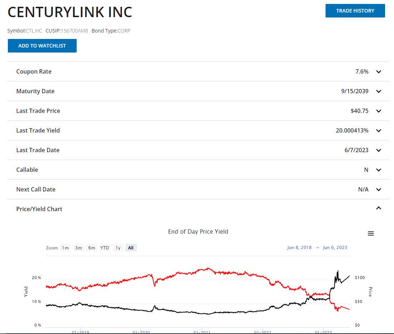The width and height of the screenshot is (394, 334).
Task: Click the $100 price axis tick
Action: pyautogui.click(x=359, y=278)
